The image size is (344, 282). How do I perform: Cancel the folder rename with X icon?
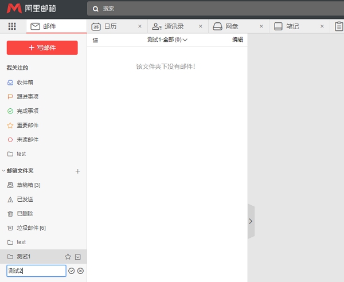80,271
